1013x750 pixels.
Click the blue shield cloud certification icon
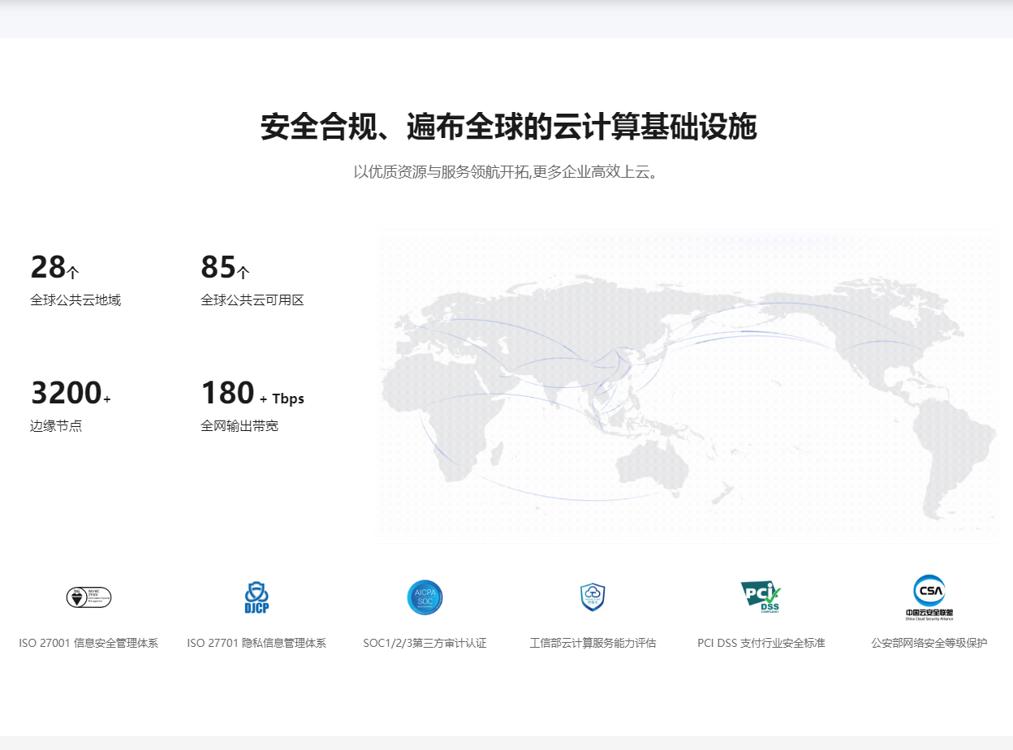593,597
